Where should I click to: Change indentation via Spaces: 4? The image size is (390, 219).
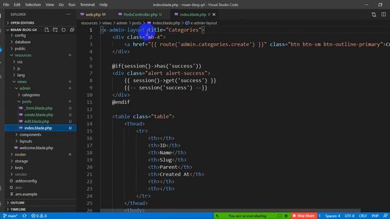(x=332, y=216)
